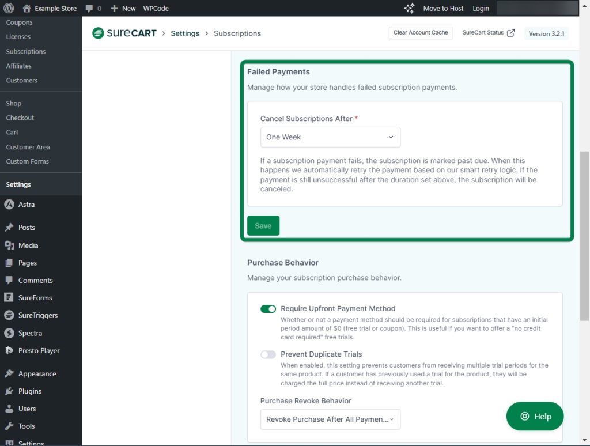Click the WordPress logo icon
590x446 pixels.
click(x=9, y=9)
